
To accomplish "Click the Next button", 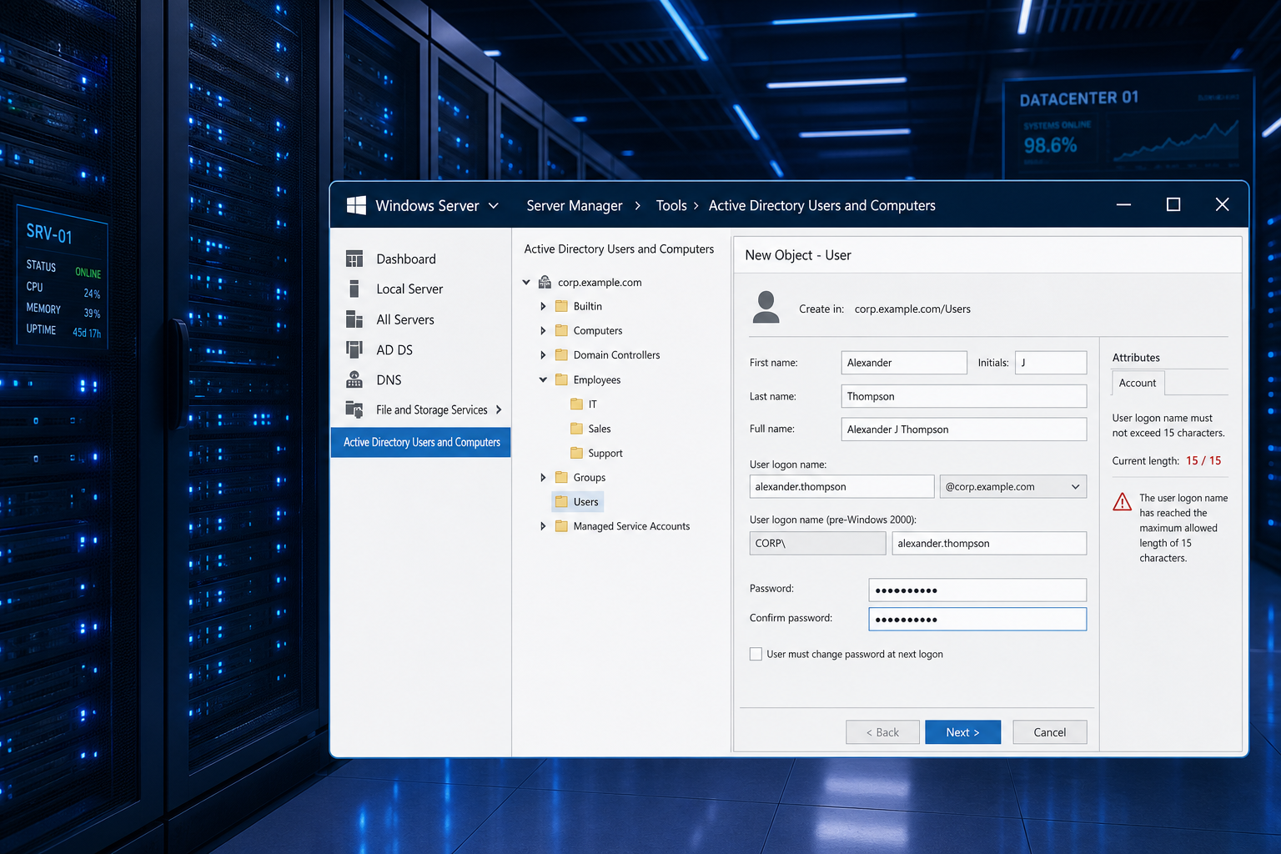I will 962,732.
